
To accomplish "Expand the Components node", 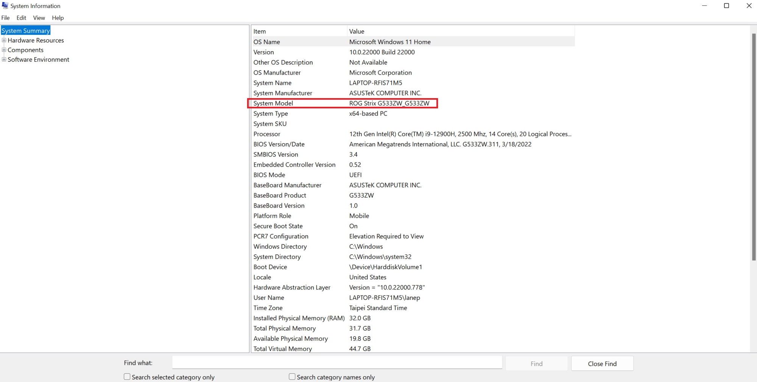I will click(4, 50).
